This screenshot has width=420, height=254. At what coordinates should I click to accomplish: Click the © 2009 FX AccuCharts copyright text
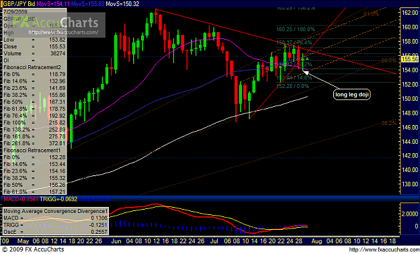tap(33, 249)
